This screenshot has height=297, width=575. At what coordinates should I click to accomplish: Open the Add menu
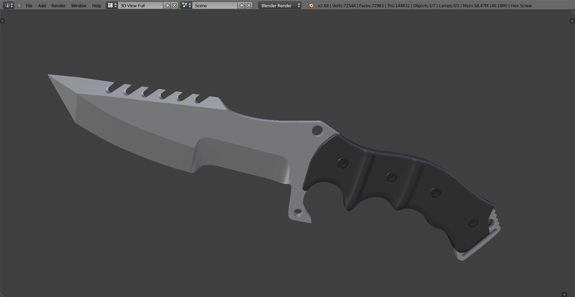(42, 5)
